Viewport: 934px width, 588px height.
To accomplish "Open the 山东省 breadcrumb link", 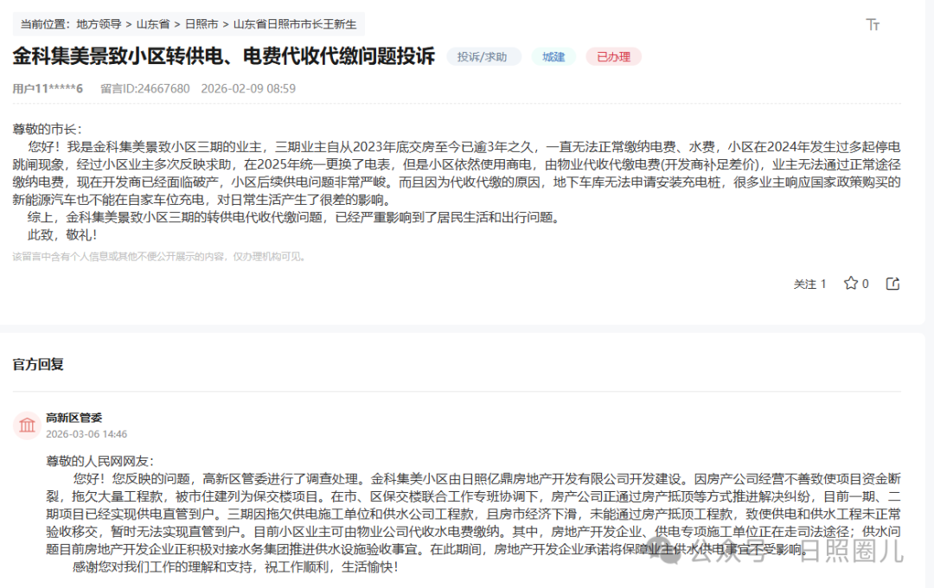I will 153,24.
